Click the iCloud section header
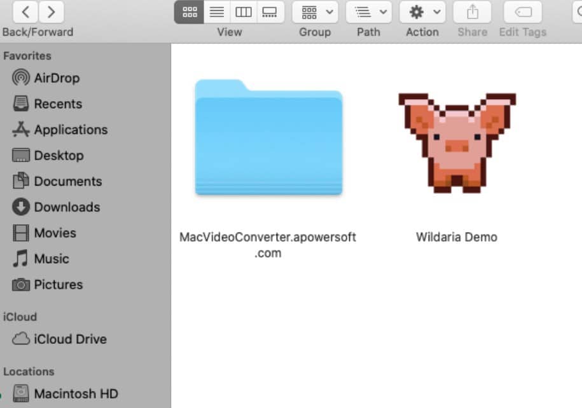The width and height of the screenshot is (582, 408). coord(20,317)
